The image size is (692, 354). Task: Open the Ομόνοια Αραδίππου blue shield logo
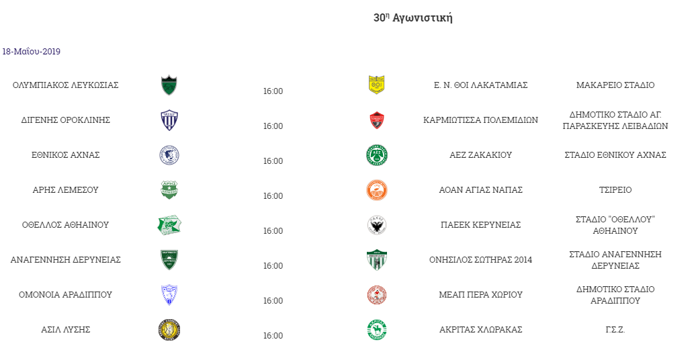169,295
